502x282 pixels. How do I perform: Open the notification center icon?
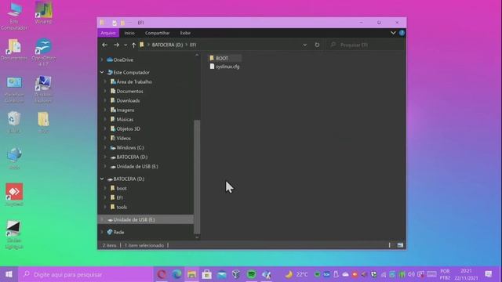[488, 274]
